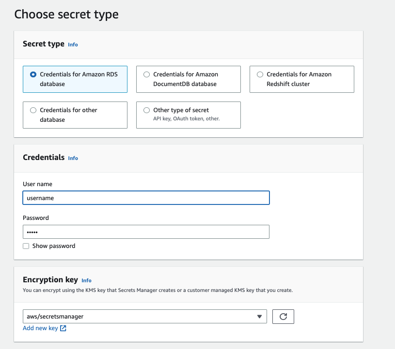Click external link icon after Add new key
Viewport: 395px width, 349px height.
pos(63,329)
